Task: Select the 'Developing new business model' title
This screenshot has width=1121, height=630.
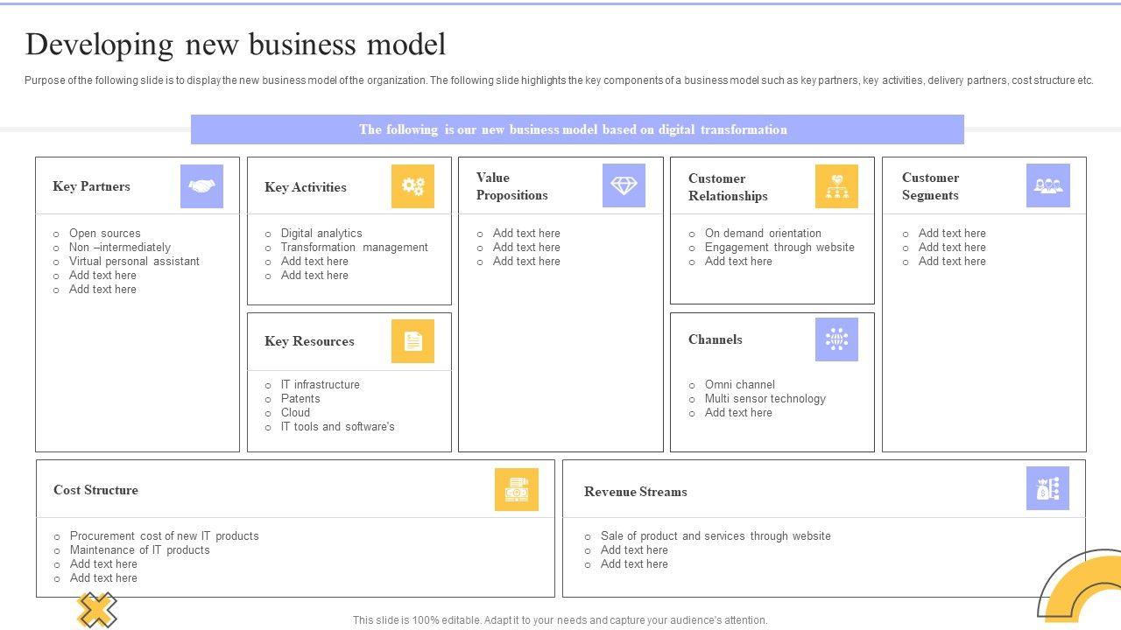Action: click(x=236, y=45)
